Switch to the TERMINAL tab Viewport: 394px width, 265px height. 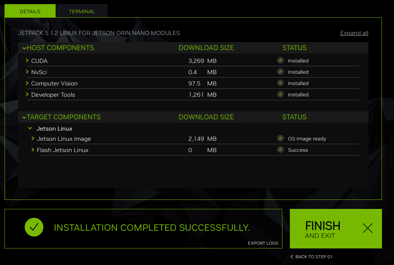tap(82, 11)
